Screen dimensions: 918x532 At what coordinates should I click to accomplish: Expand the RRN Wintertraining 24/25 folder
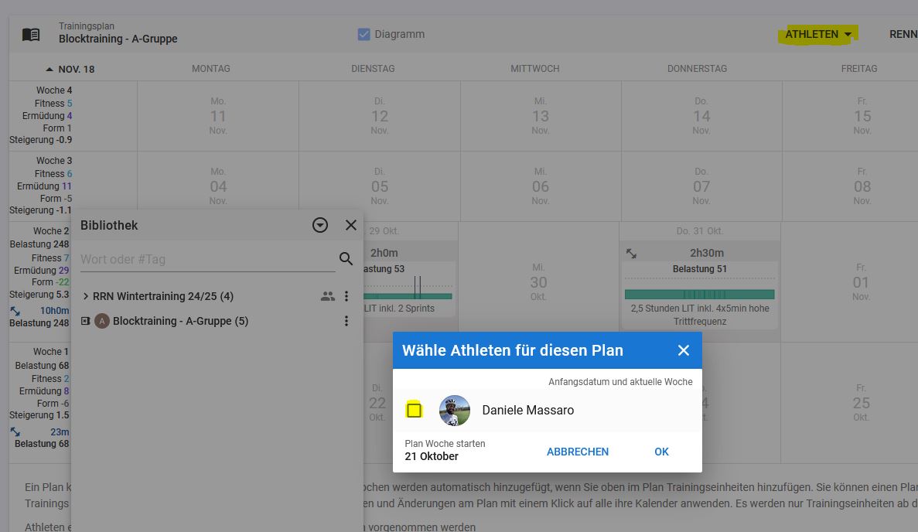85,296
